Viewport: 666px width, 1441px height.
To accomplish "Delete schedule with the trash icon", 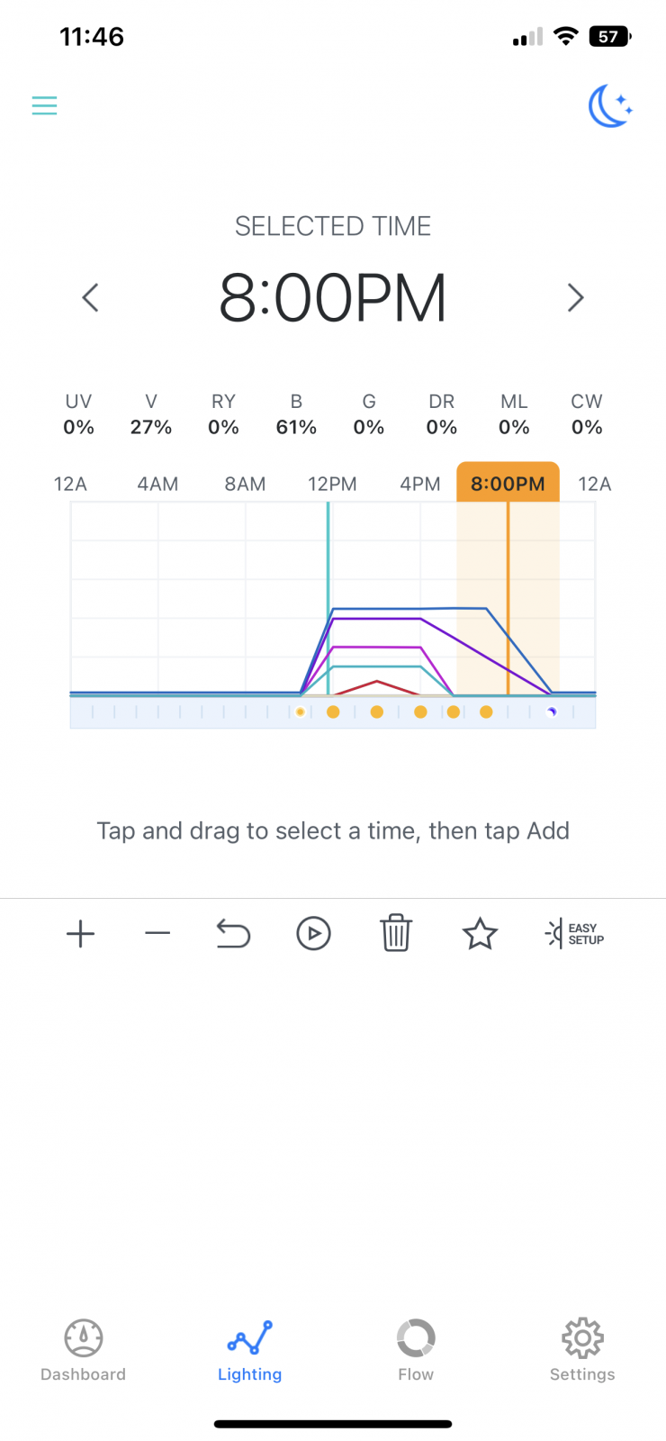I will point(396,933).
